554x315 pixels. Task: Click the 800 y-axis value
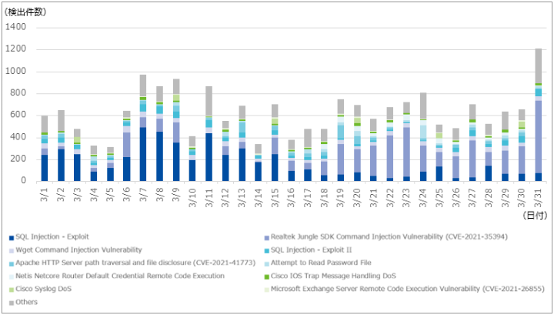pos(18,93)
